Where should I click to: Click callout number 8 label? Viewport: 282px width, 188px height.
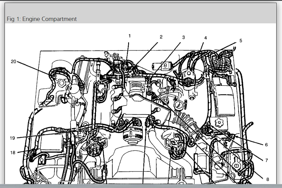267,179
